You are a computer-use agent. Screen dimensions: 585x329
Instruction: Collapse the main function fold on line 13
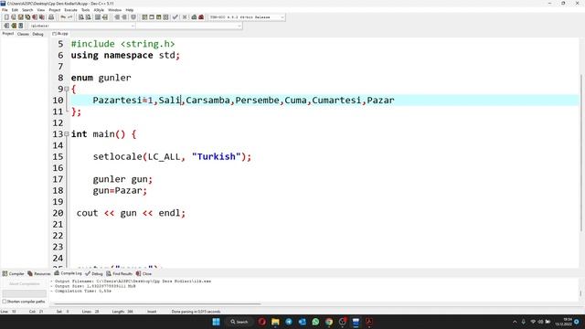(x=67, y=134)
